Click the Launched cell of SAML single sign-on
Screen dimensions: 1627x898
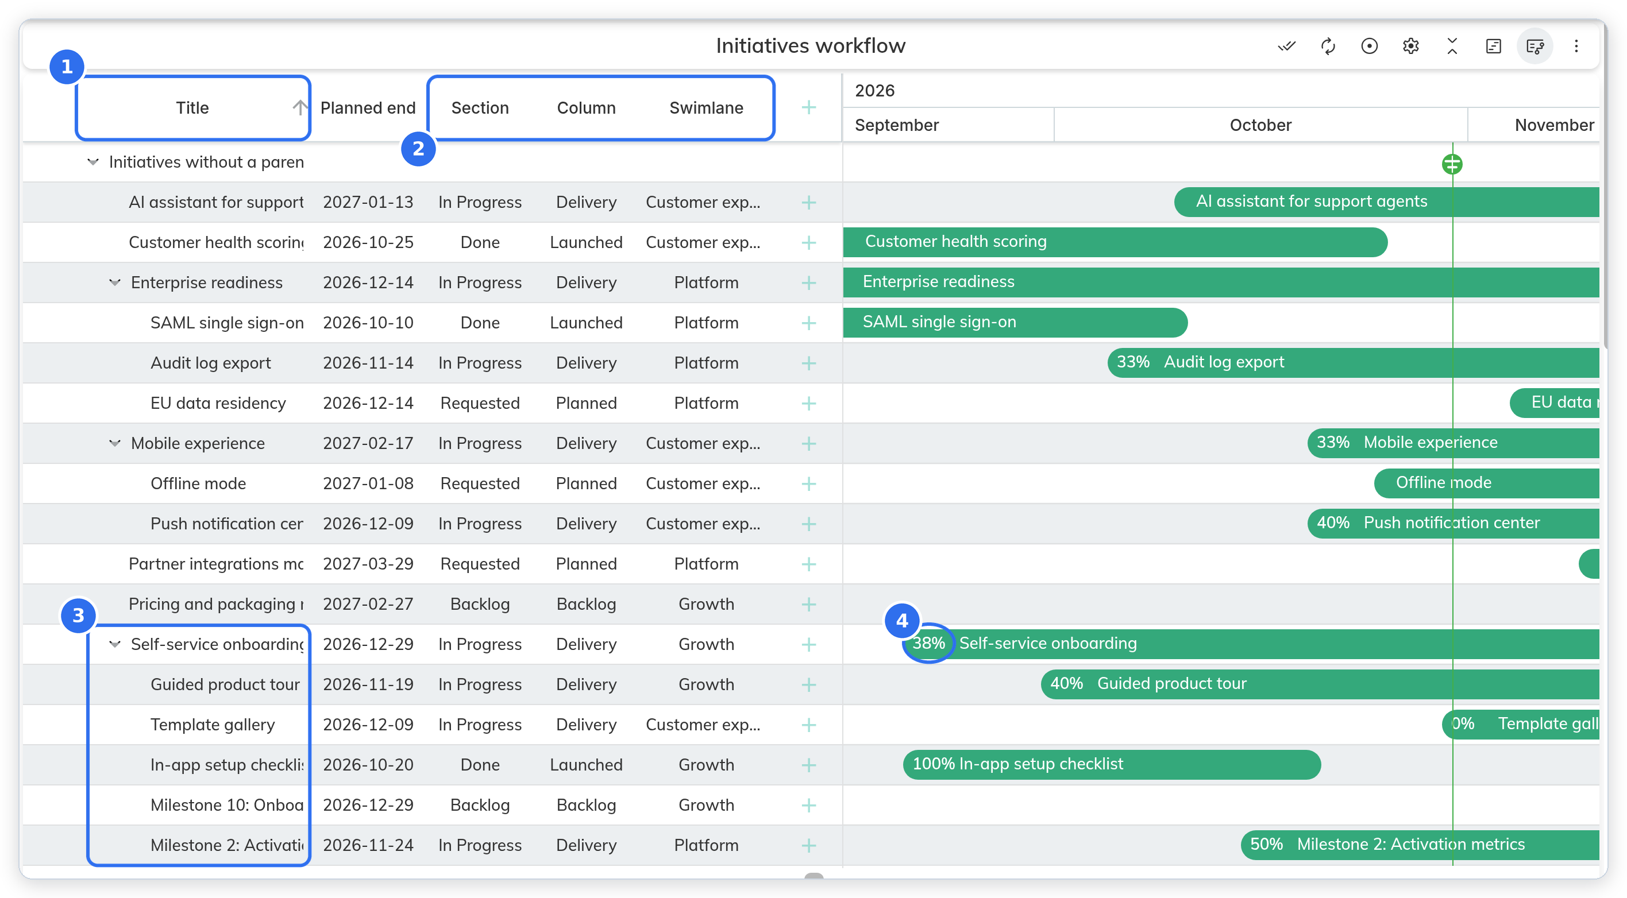pos(586,323)
